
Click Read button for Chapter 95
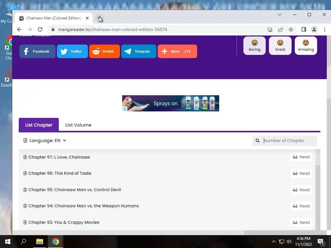301,190
